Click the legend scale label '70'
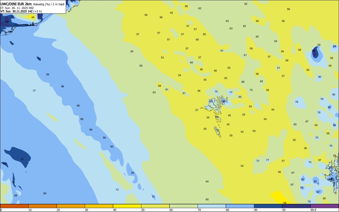 pos(199,210)
